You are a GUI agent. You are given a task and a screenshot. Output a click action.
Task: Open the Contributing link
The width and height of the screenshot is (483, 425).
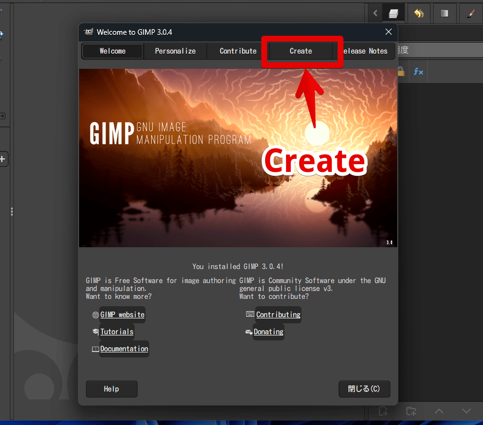[278, 315]
